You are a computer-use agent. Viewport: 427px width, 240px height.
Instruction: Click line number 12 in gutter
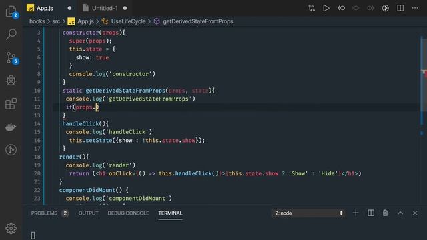37,107
